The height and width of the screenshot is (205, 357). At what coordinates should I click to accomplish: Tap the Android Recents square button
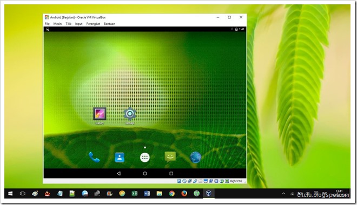pos(171,174)
